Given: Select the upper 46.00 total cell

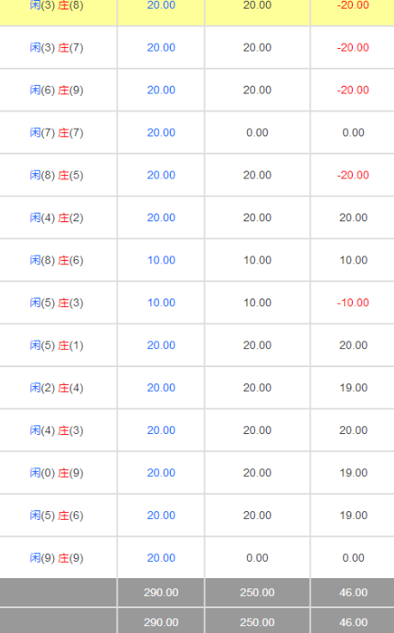Looking at the screenshot, I should pyautogui.click(x=354, y=593).
